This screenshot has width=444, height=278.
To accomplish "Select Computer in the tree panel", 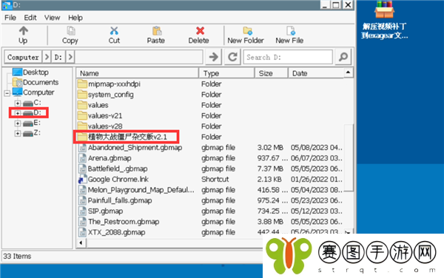I will point(38,92).
